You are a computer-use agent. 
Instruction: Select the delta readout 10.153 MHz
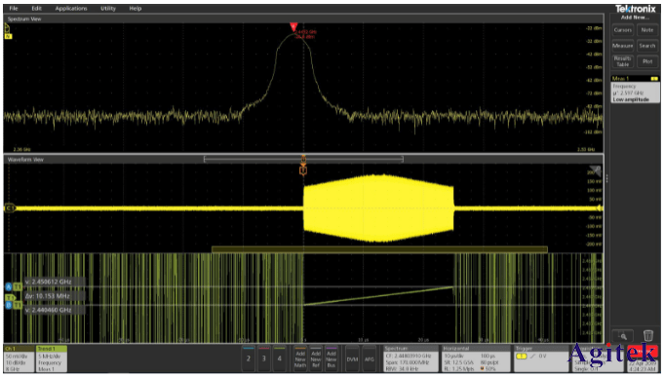click(55, 296)
